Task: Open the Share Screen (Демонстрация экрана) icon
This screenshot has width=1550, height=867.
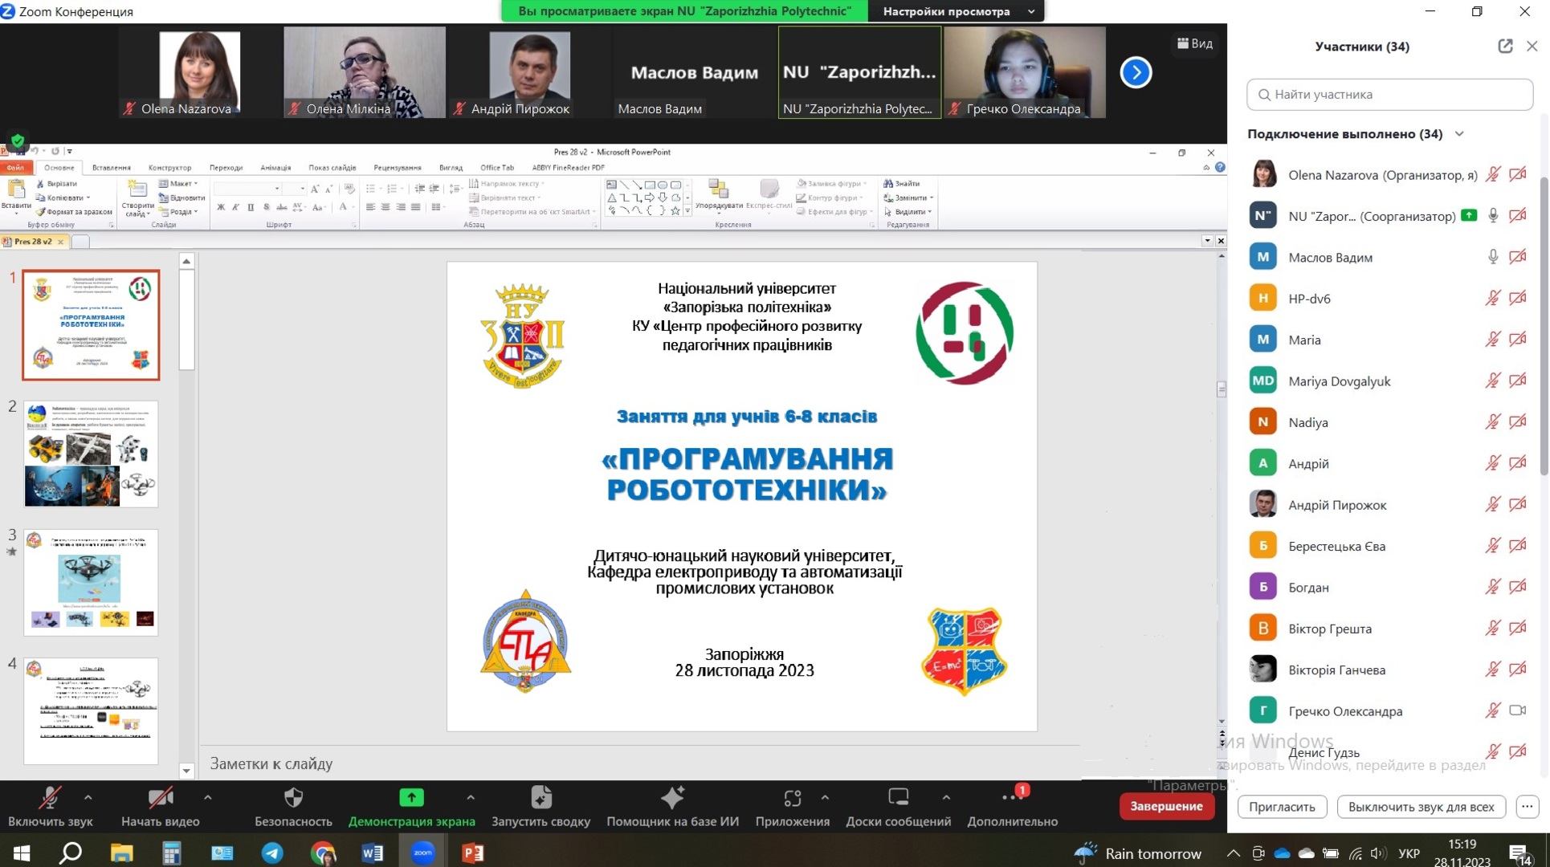Action: point(411,798)
